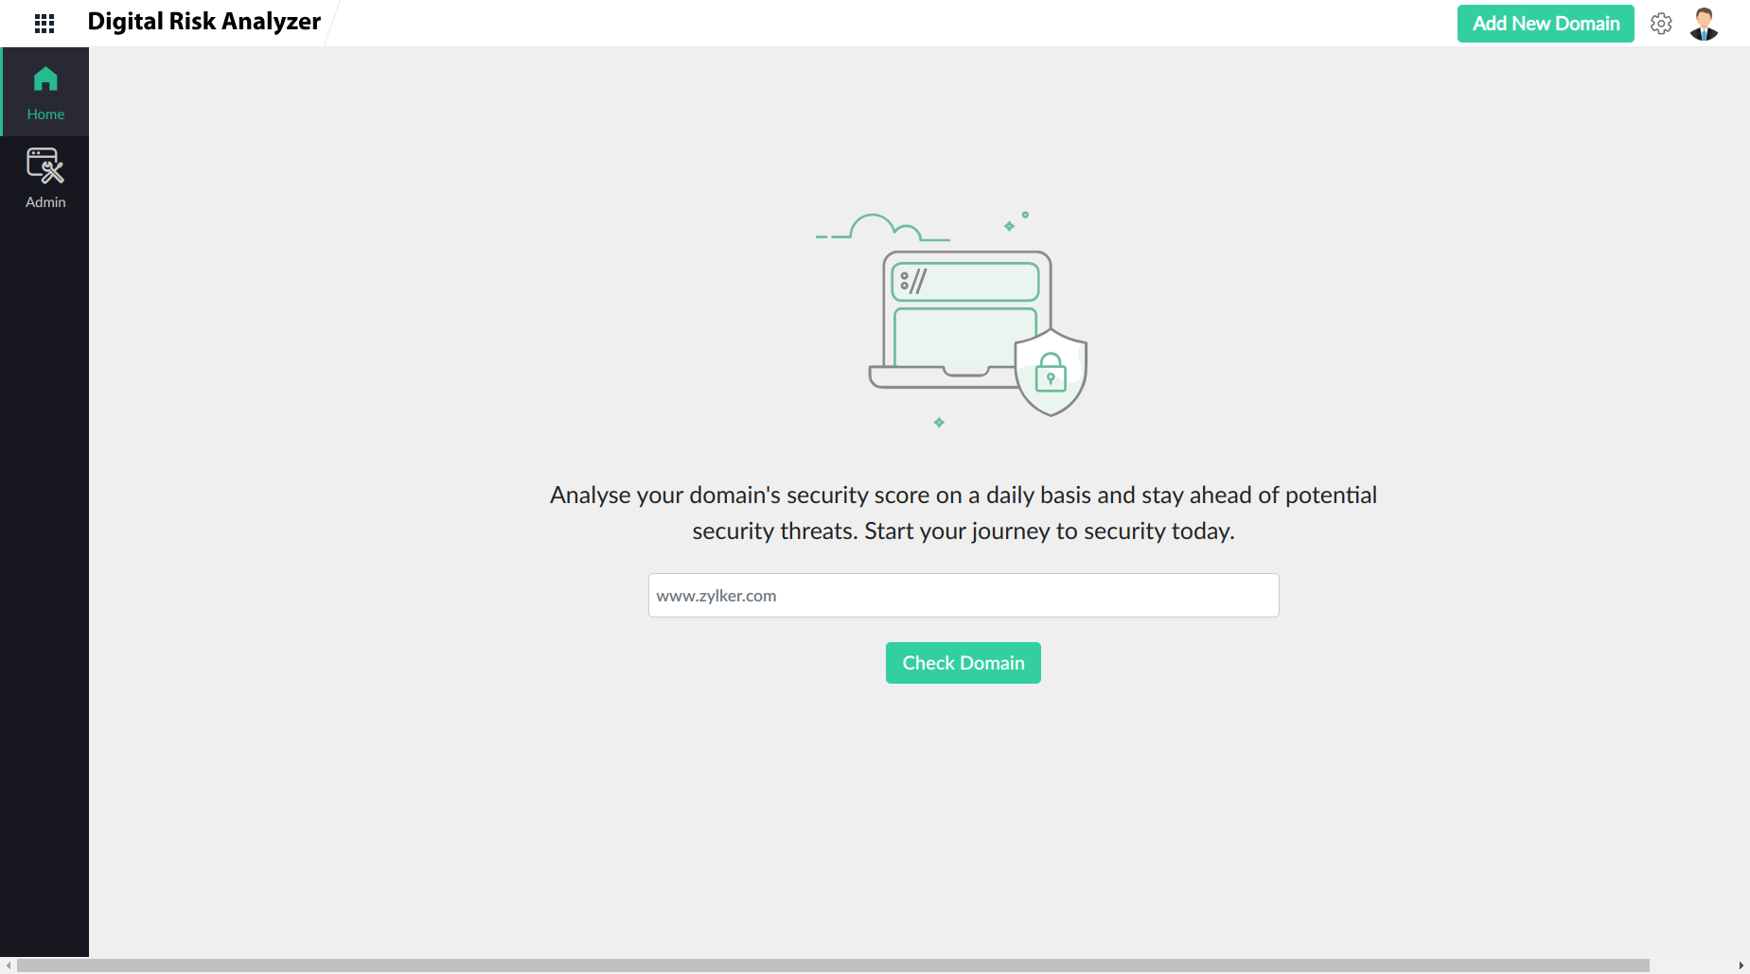The image size is (1750, 974).
Task: Go to Home in the sidebar
Action: [45, 92]
